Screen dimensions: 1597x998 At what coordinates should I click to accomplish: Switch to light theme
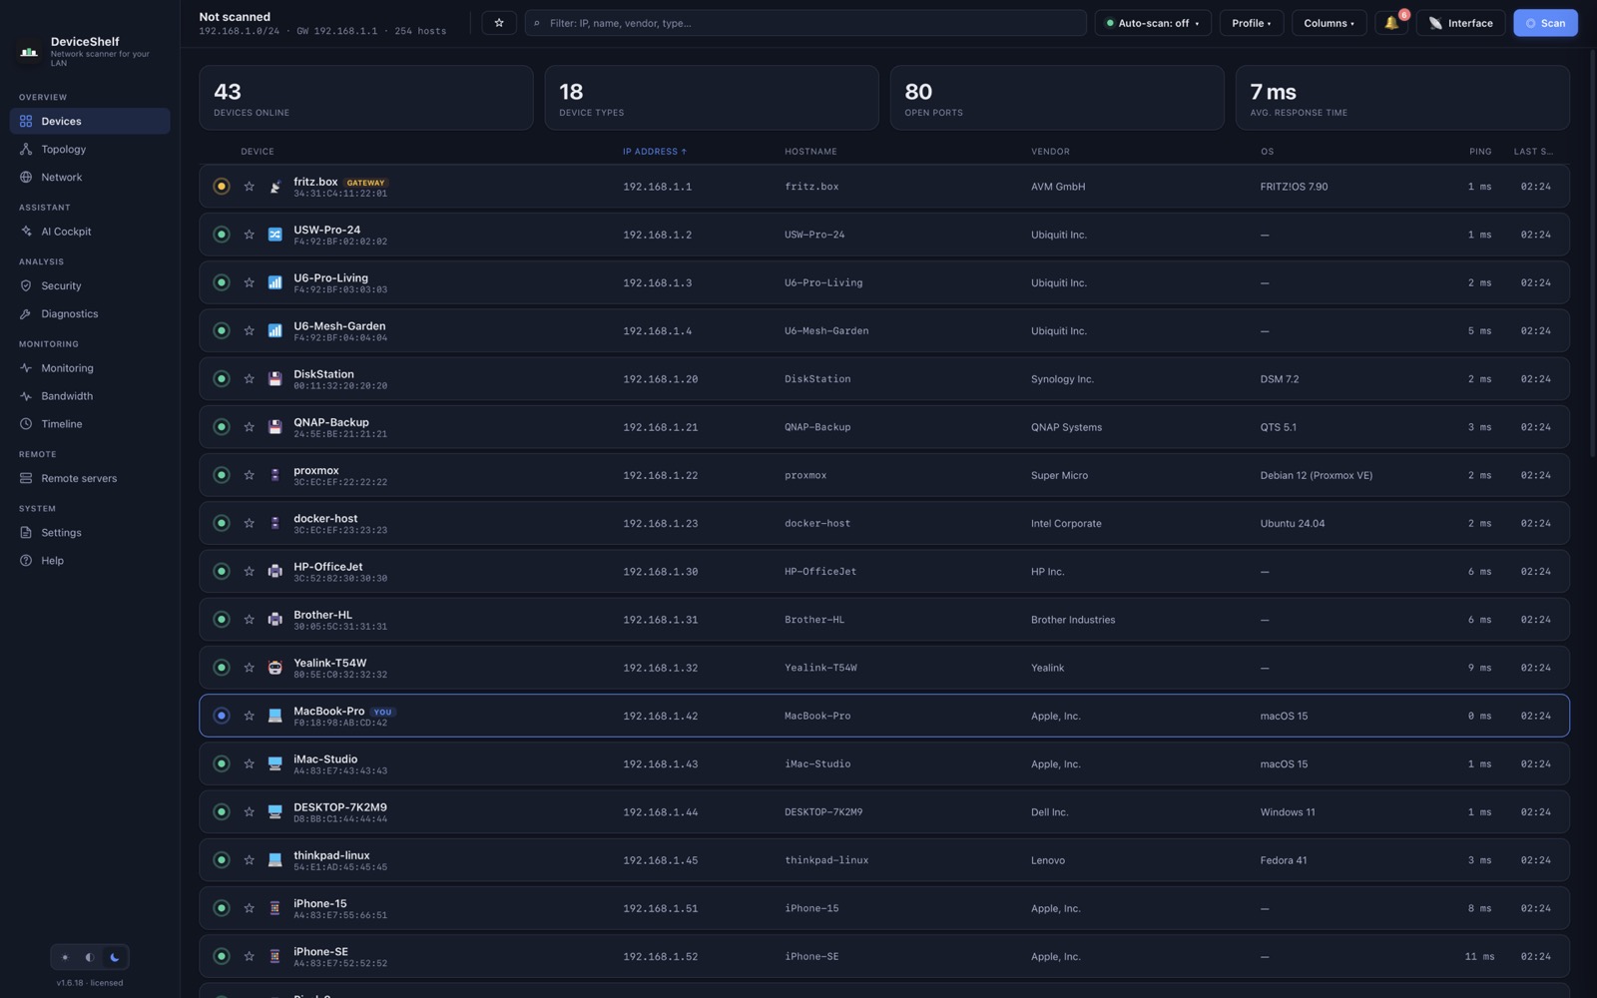(x=65, y=957)
